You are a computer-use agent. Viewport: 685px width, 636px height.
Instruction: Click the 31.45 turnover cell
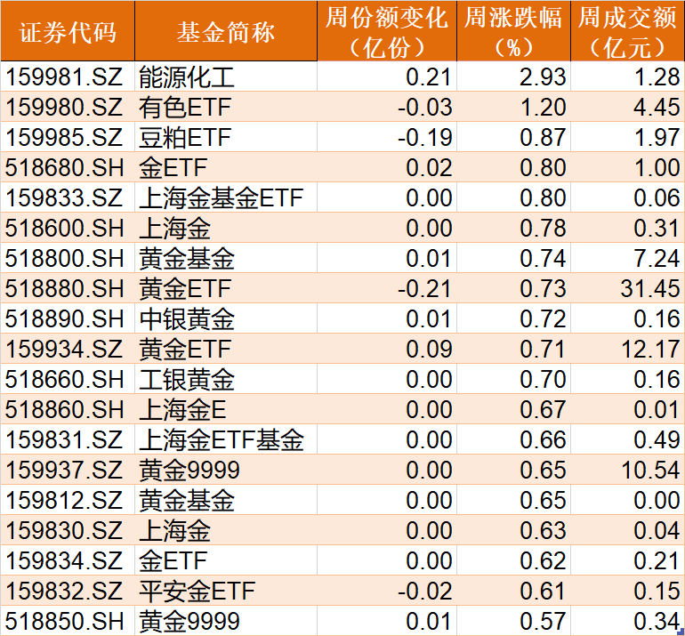point(627,288)
